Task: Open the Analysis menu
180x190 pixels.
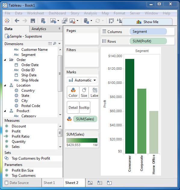Action: pos(90,13)
